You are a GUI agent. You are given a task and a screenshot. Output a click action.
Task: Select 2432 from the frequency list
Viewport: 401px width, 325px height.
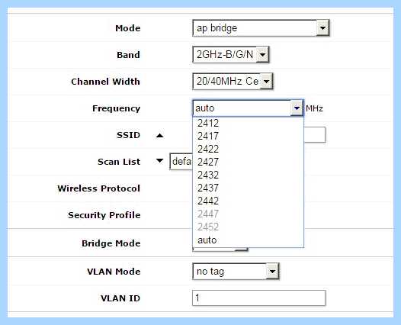point(248,175)
